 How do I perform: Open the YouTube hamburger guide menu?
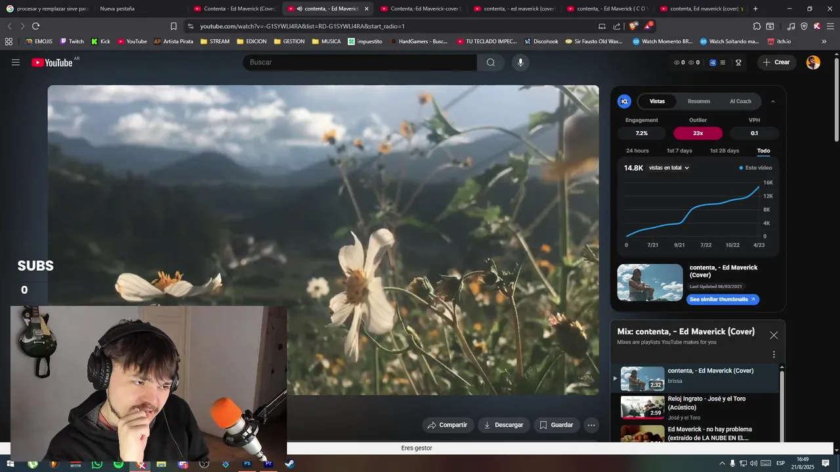pos(16,62)
